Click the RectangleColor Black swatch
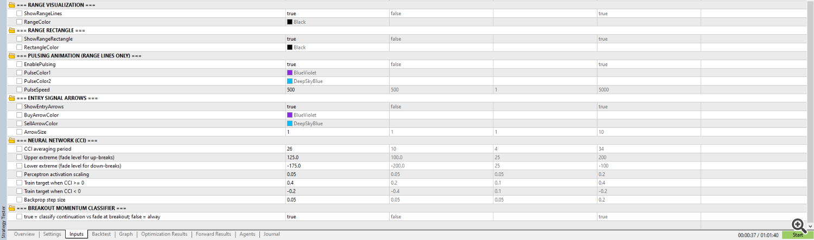This screenshot has width=814, height=240. [x=290, y=47]
